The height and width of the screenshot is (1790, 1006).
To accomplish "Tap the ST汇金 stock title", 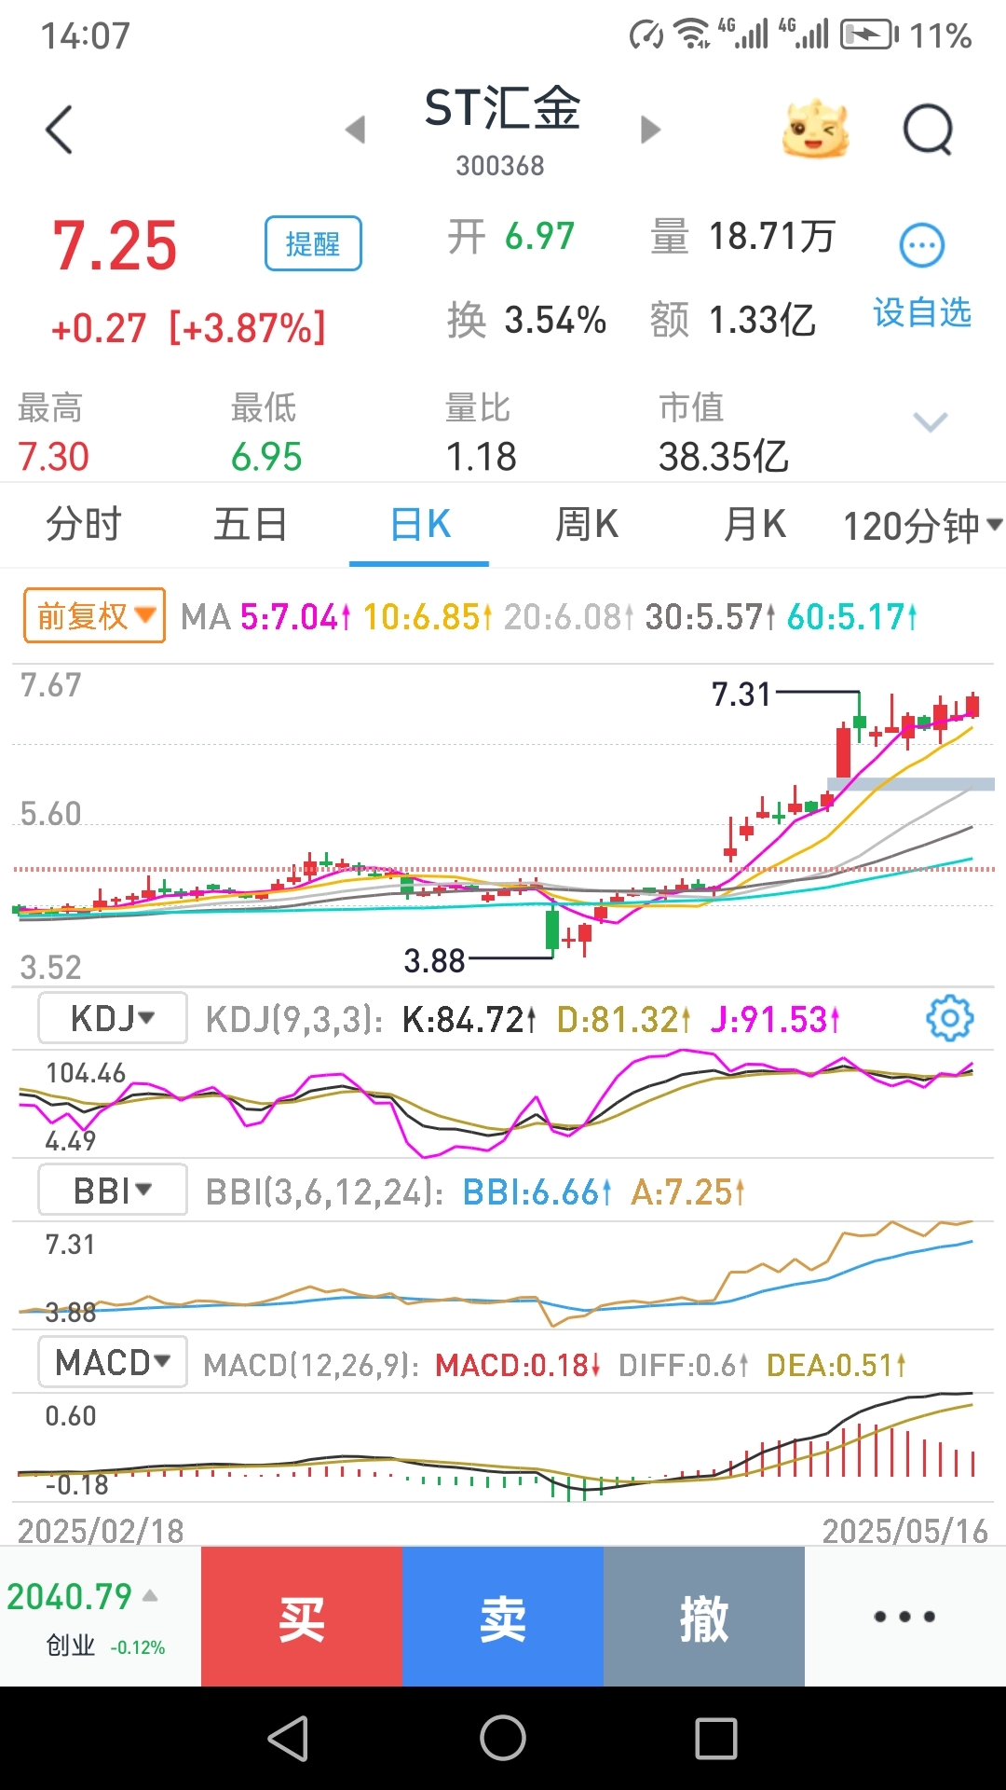I will tap(503, 108).
